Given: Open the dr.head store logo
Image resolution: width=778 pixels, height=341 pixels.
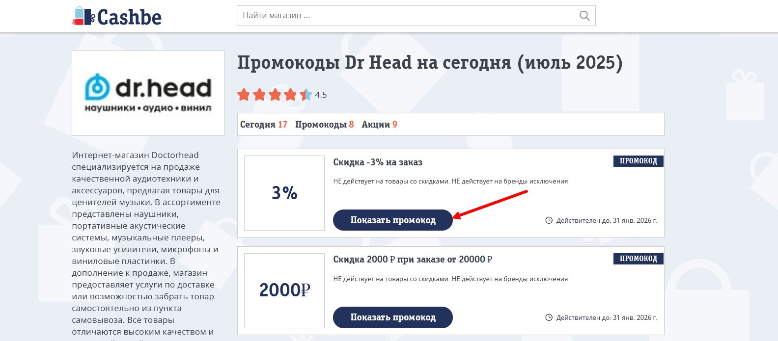Looking at the screenshot, I should point(148,93).
